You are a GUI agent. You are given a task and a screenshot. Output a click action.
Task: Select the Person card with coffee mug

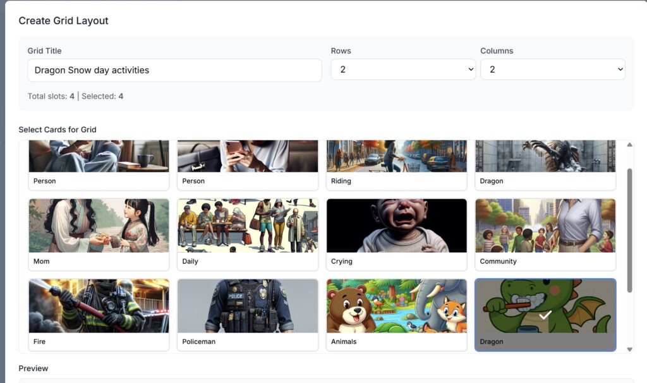[x=99, y=163]
